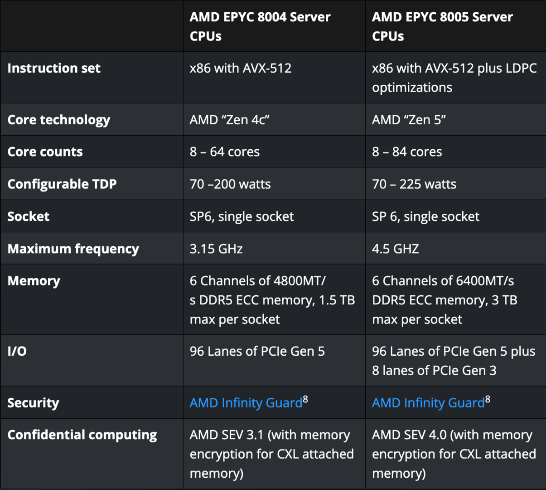Click the 'Core technology' row label

[x=59, y=120]
